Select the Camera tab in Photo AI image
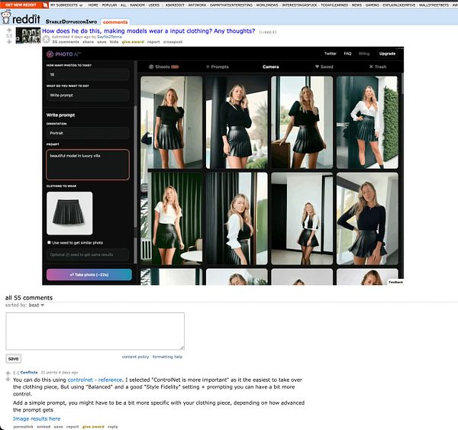 [270, 66]
